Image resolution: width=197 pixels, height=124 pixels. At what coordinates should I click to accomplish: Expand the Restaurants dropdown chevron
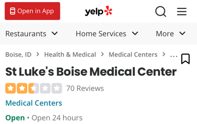(55, 33)
